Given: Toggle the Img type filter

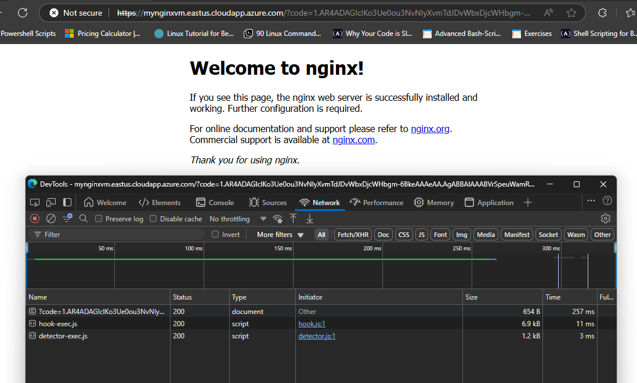Looking at the screenshot, I should [461, 235].
